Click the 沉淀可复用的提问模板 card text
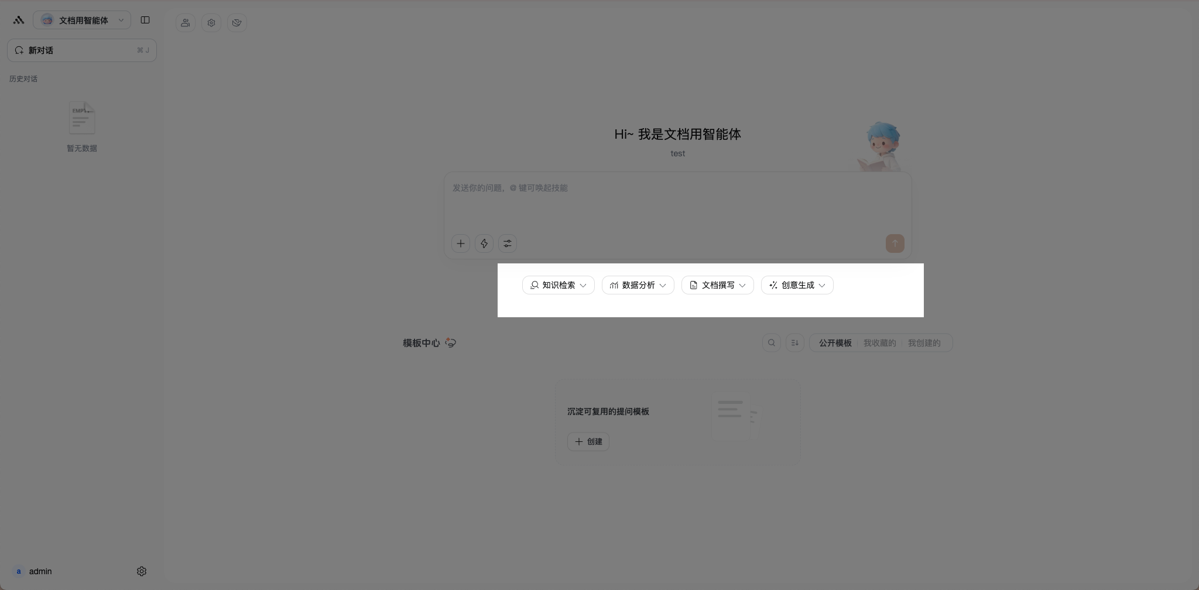The height and width of the screenshot is (590, 1199). coord(608,411)
